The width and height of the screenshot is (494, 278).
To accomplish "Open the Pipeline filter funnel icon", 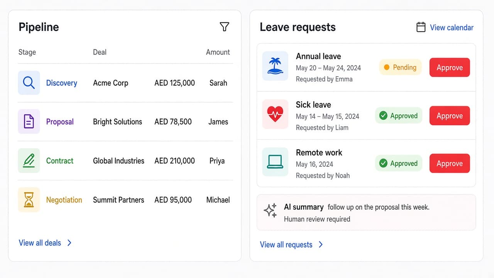I will [224, 27].
